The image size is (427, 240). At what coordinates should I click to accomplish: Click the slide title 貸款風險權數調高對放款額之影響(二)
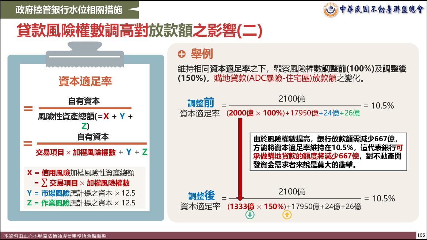pos(140,31)
